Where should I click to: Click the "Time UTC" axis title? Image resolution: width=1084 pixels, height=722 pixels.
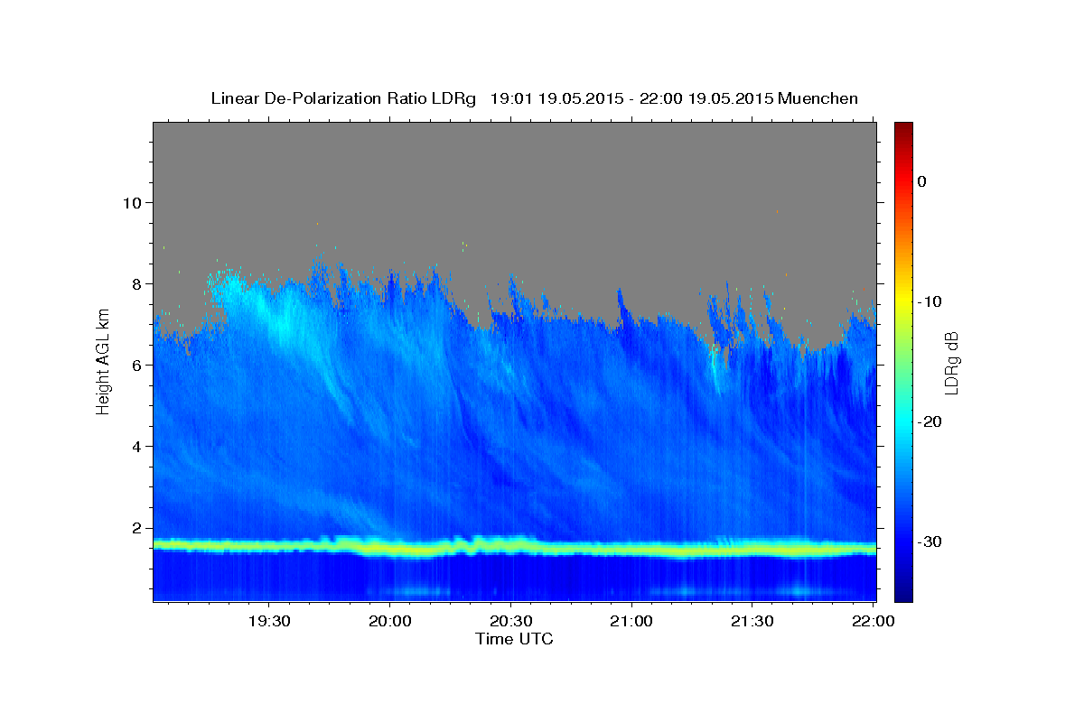coord(514,639)
